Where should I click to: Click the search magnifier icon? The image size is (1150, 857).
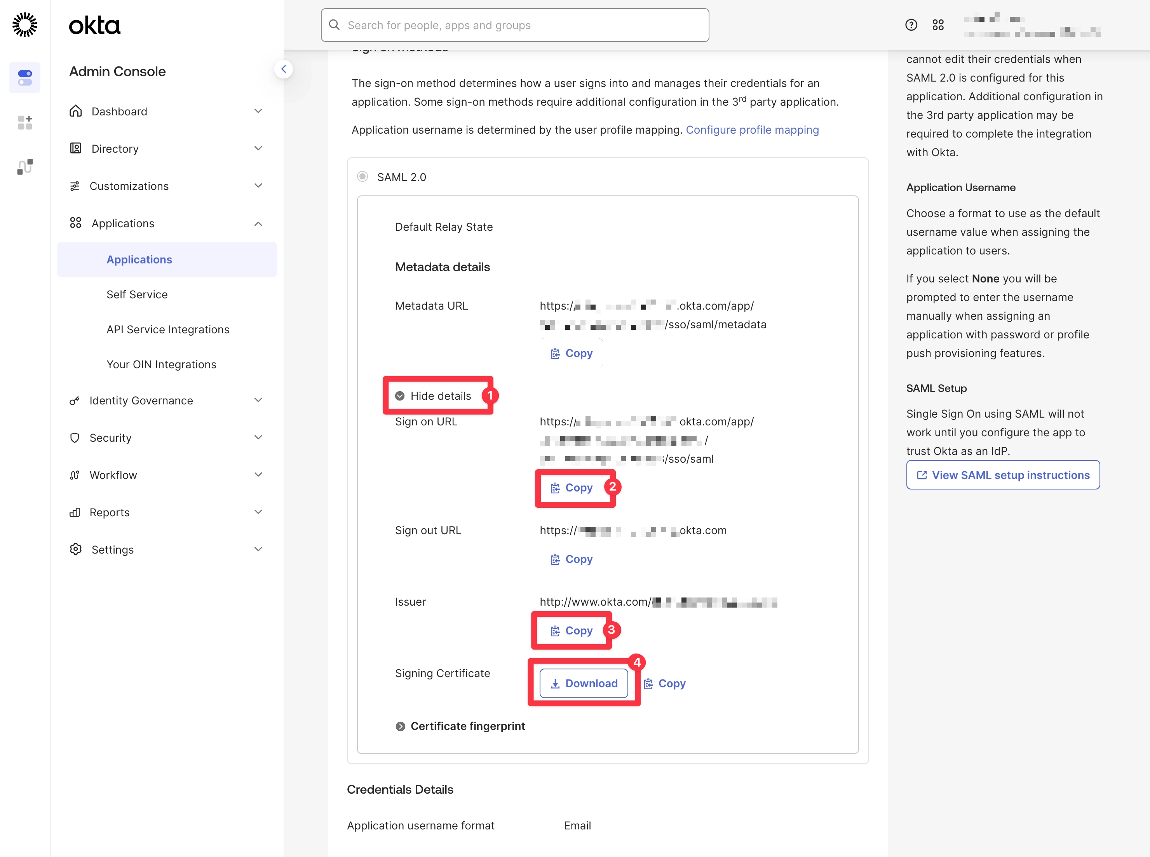[x=335, y=25]
